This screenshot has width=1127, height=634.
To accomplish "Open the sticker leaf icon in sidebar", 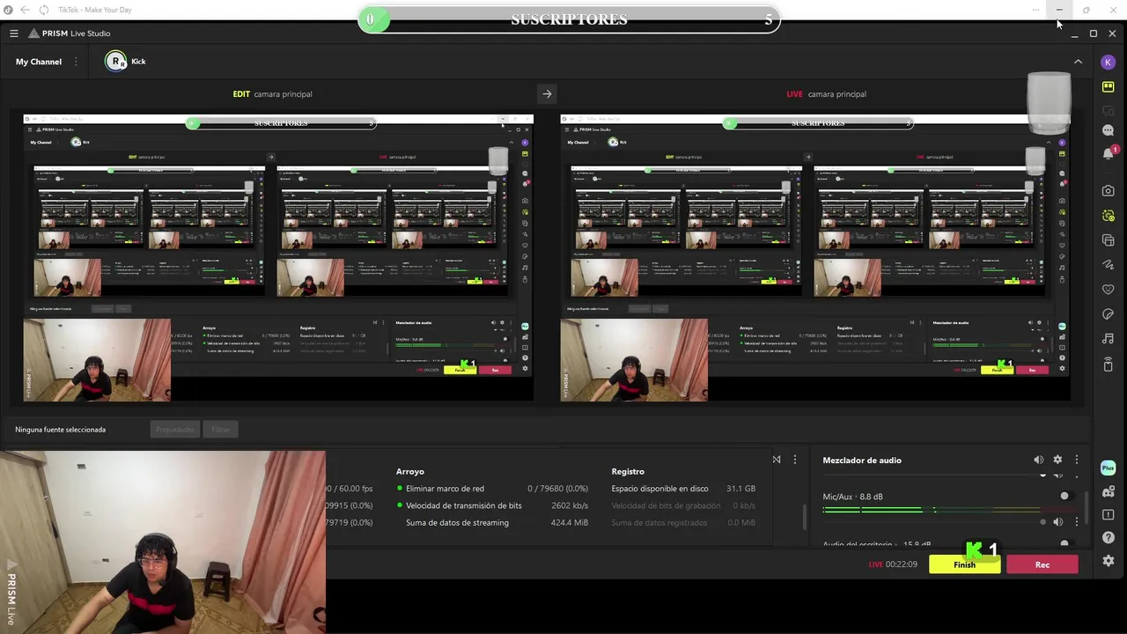I will point(1108,313).
